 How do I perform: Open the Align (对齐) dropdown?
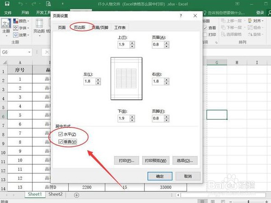tap(256, 21)
